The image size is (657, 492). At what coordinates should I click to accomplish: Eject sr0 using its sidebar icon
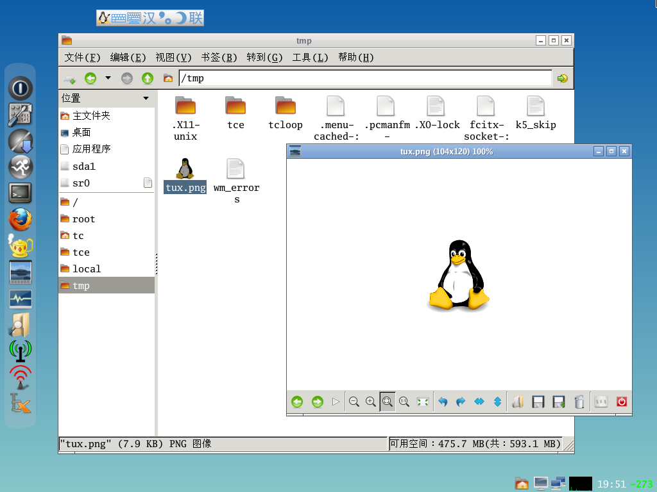click(148, 183)
